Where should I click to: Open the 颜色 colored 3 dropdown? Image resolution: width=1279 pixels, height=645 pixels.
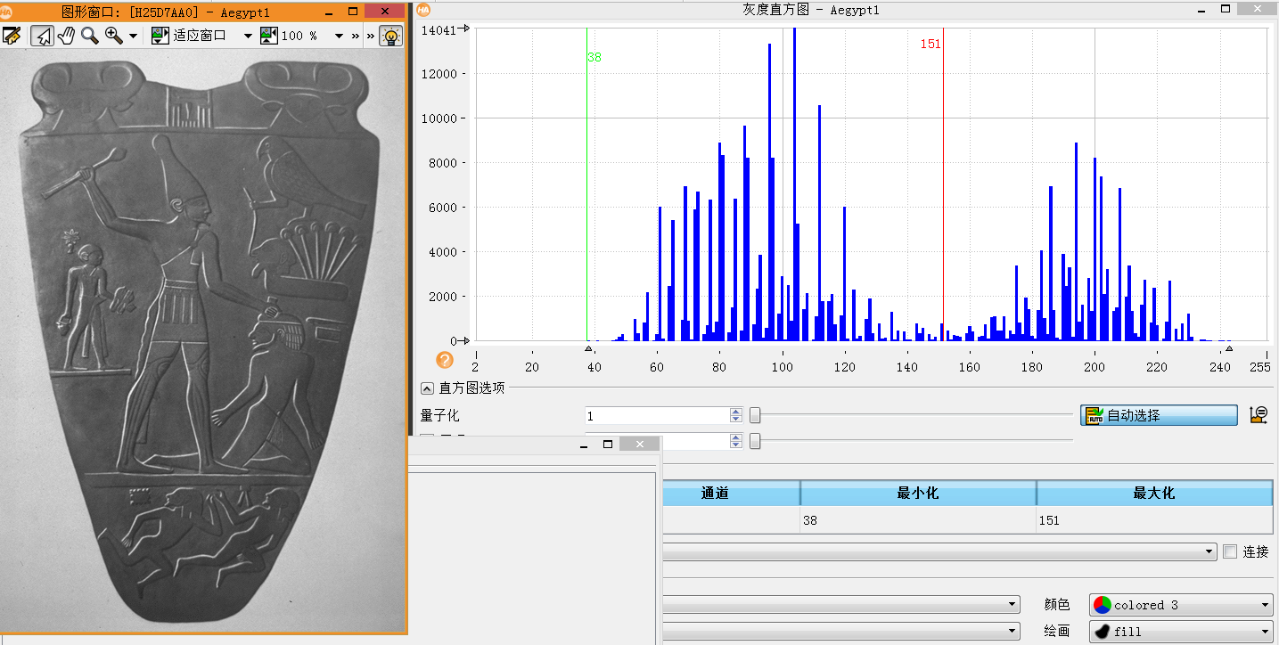[1181, 605]
